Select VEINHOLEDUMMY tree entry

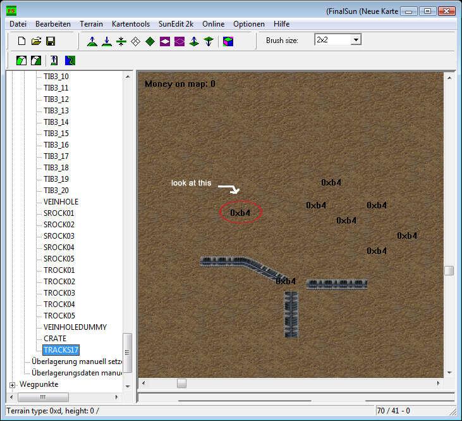tap(75, 327)
